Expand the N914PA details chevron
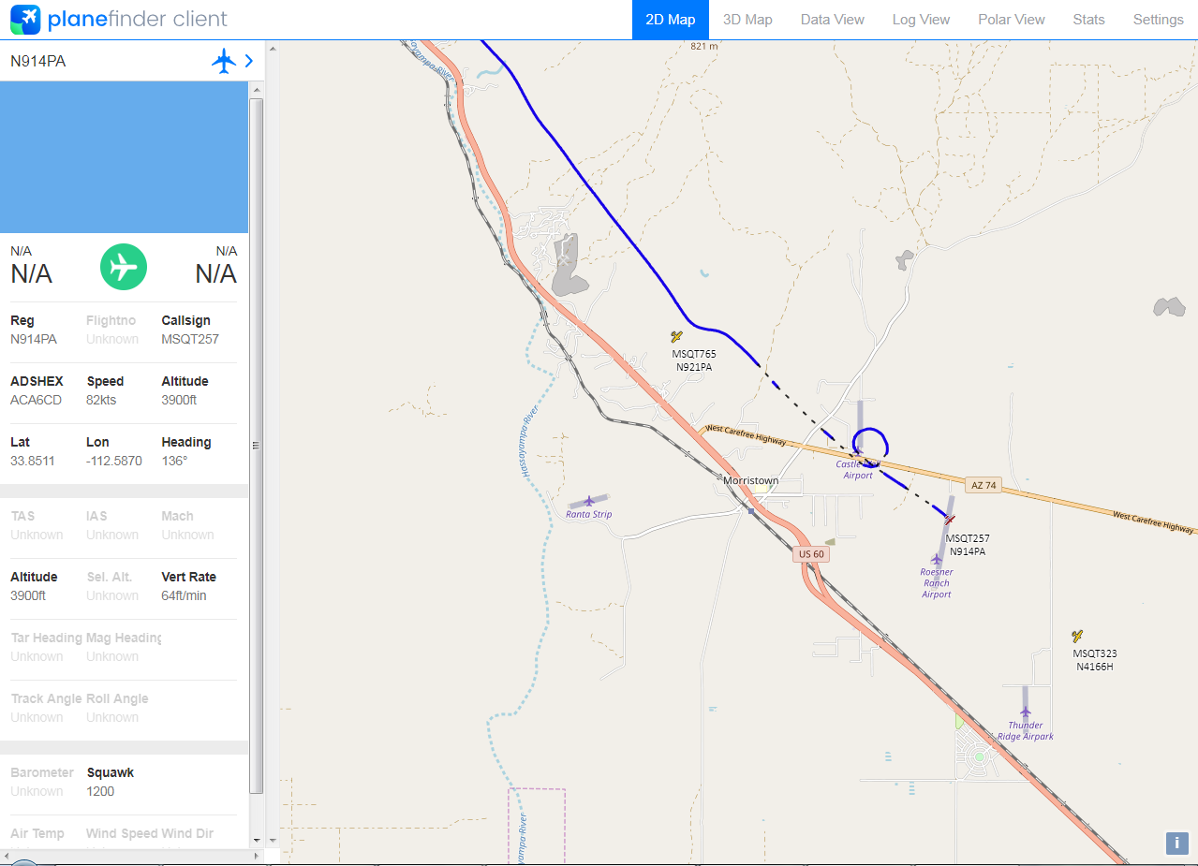The image size is (1198, 866). [x=249, y=61]
